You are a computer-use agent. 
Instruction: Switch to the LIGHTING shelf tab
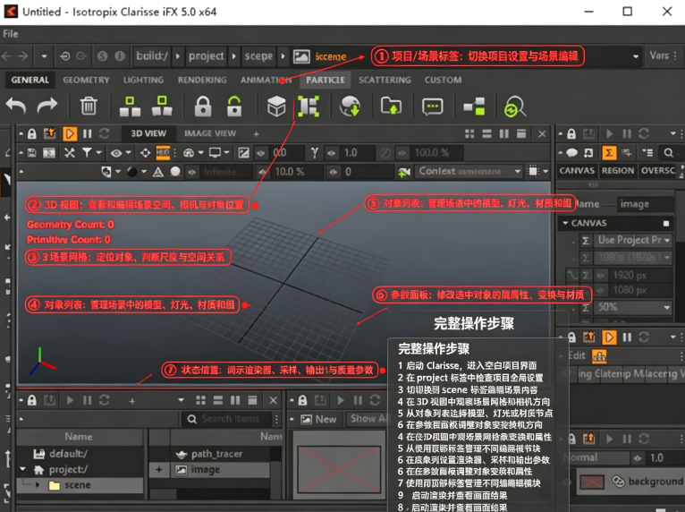click(143, 80)
